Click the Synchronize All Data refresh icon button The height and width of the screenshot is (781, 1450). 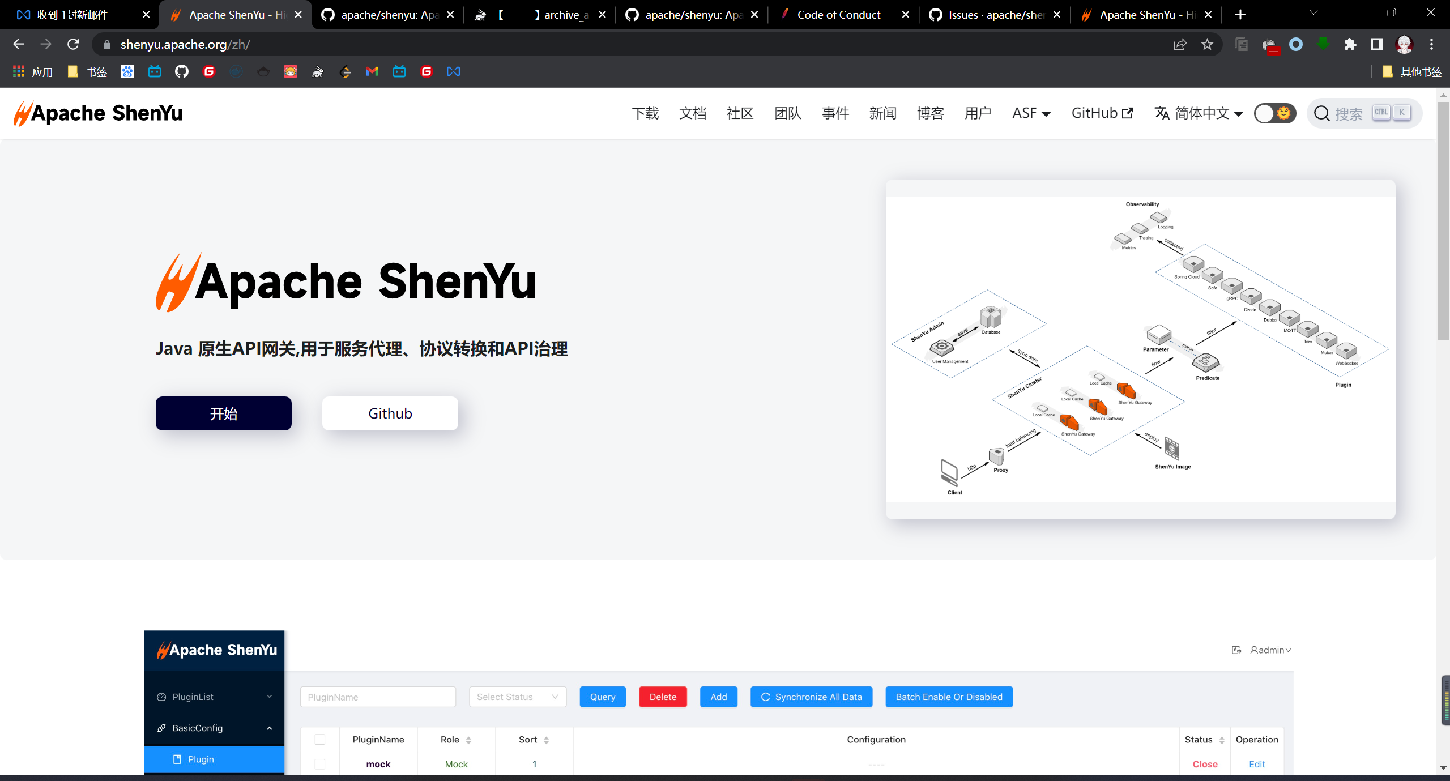pos(765,697)
